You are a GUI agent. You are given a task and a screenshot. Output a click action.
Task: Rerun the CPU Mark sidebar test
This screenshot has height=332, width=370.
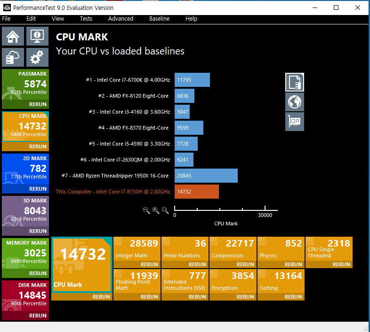pos(25,147)
